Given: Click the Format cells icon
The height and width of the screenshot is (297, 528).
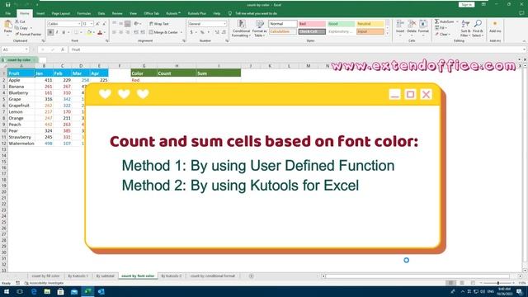Looking at the screenshot, I should (x=423, y=24).
